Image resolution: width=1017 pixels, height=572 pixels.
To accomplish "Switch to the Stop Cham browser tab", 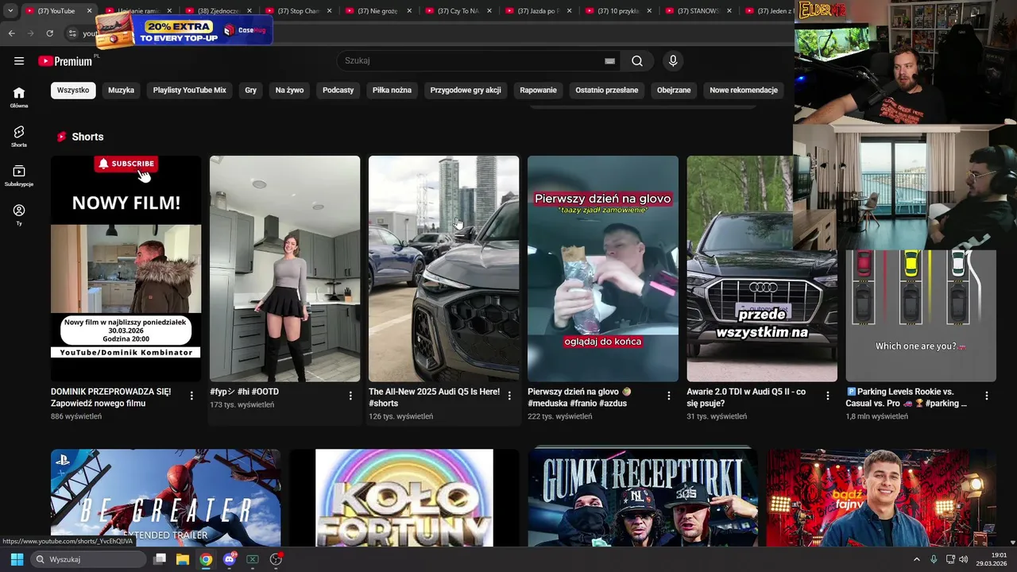I will [x=299, y=11].
